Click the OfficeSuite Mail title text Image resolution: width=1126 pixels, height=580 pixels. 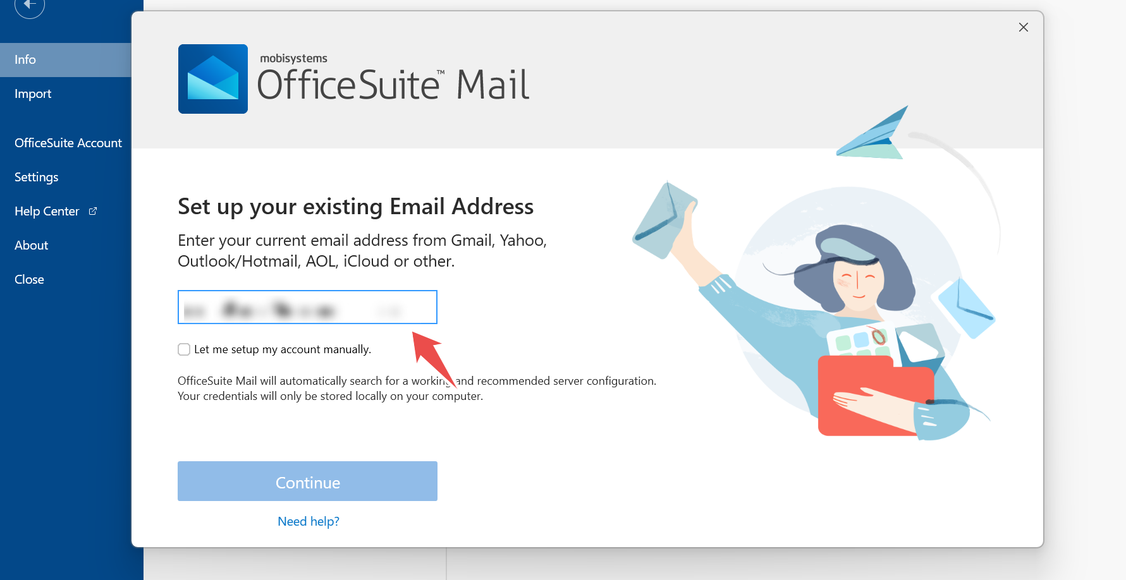[393, 85]
